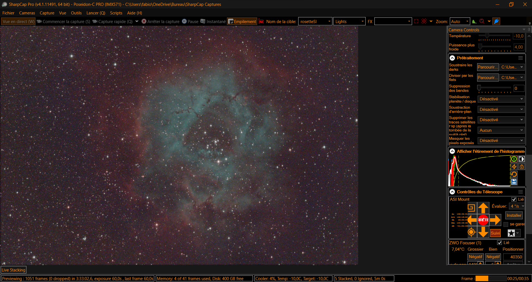Open the Contrôles du Télescope hamburger menu
This screenshot has height=282, width=532.
coord(521,192)
